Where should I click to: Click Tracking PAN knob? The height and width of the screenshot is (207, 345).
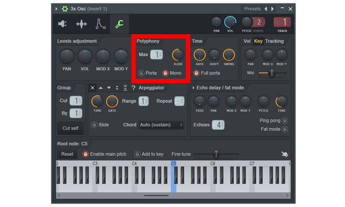click(251, 55)
